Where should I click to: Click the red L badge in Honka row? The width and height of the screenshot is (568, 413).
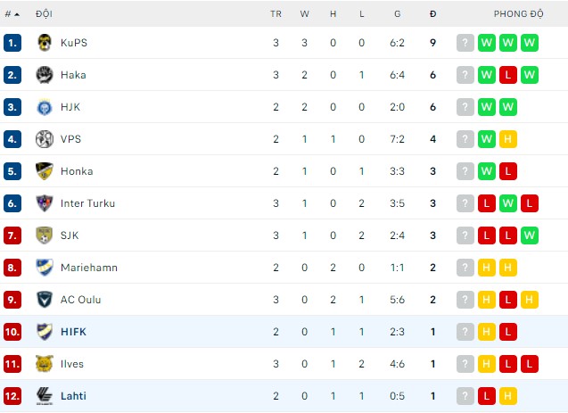pos(508,171)
